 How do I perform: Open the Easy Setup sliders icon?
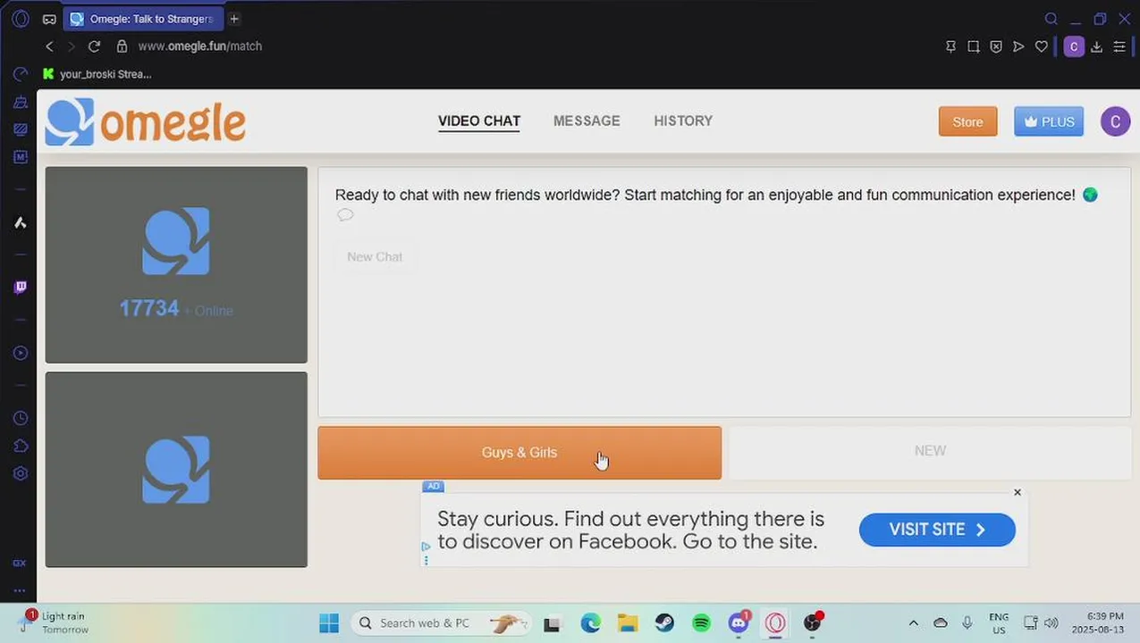coord(1119,46)
